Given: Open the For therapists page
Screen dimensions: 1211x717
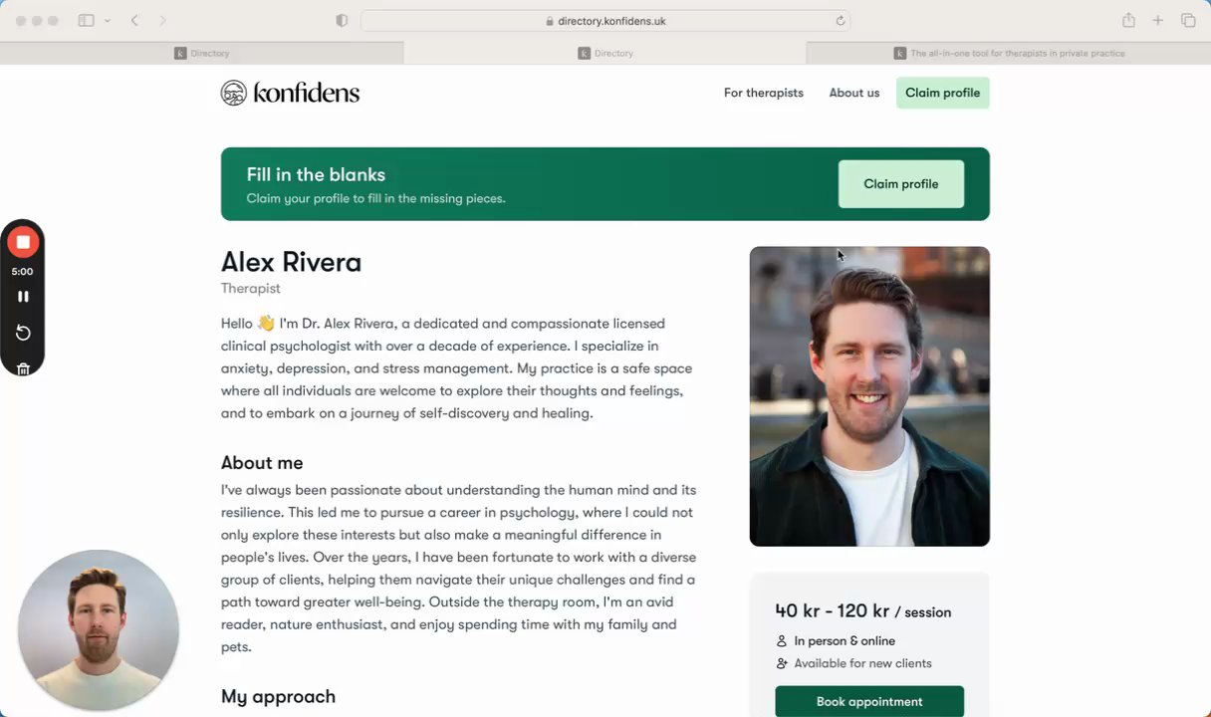Looking at the screenshot, I should coord(763,93).
